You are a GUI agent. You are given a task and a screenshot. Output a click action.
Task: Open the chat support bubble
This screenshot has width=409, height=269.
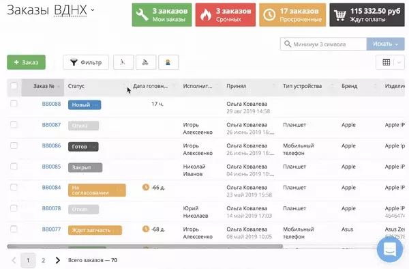[390, 249]
